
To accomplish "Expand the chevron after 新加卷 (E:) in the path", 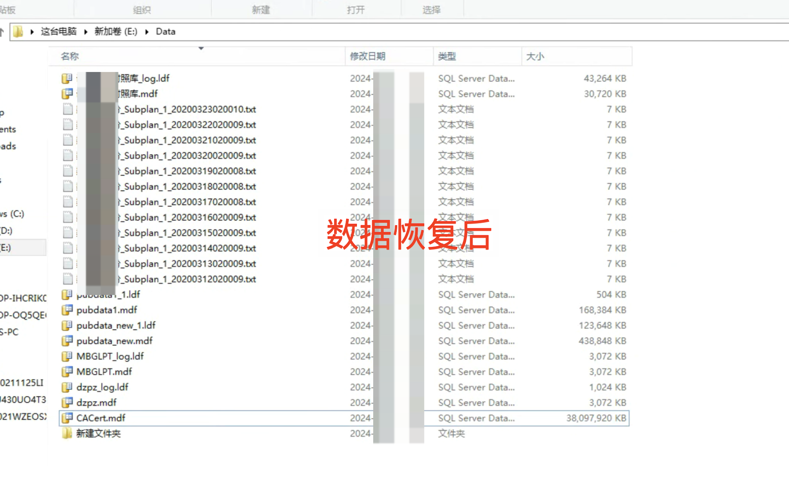I will 147,32.
